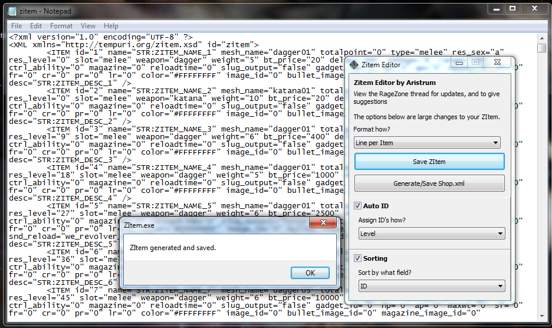Screen dimensions: 552x328
Task: Open the "Format how?" Line per Item dropdown
Action: 427,143
